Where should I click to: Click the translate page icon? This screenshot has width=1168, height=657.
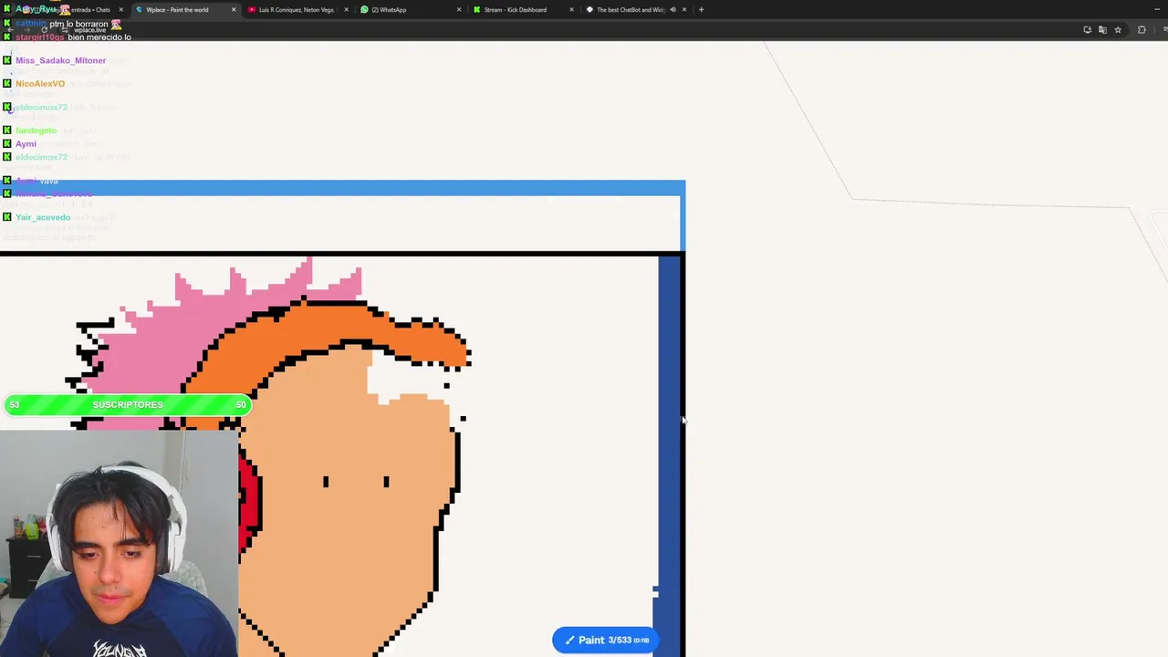[1102, 29]
